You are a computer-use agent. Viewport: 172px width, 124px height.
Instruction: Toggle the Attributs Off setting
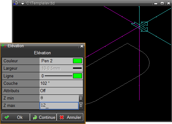[x=61, y=91]
